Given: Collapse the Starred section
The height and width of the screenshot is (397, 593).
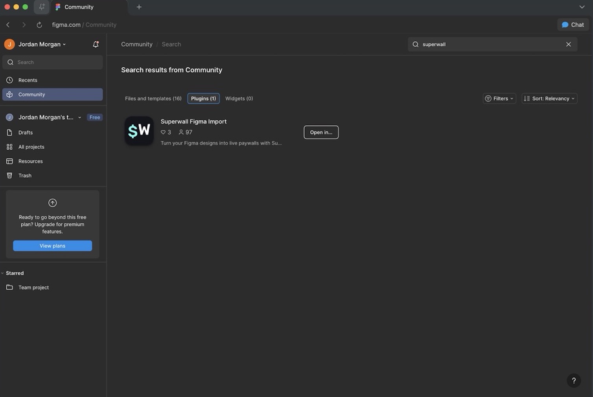Looking at the screenshot, I should tap(3, 273).
